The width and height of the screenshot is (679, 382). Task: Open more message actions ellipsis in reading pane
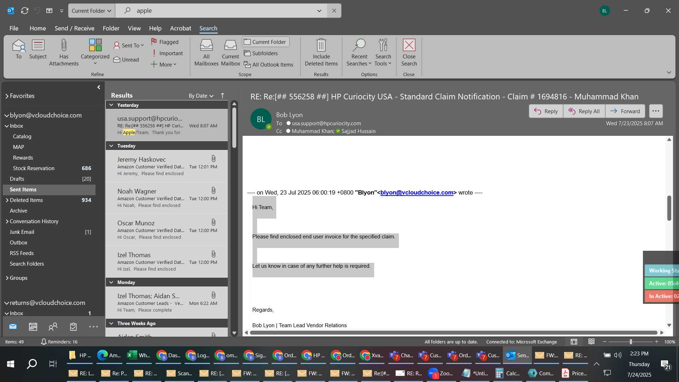[x=656, y=111]
